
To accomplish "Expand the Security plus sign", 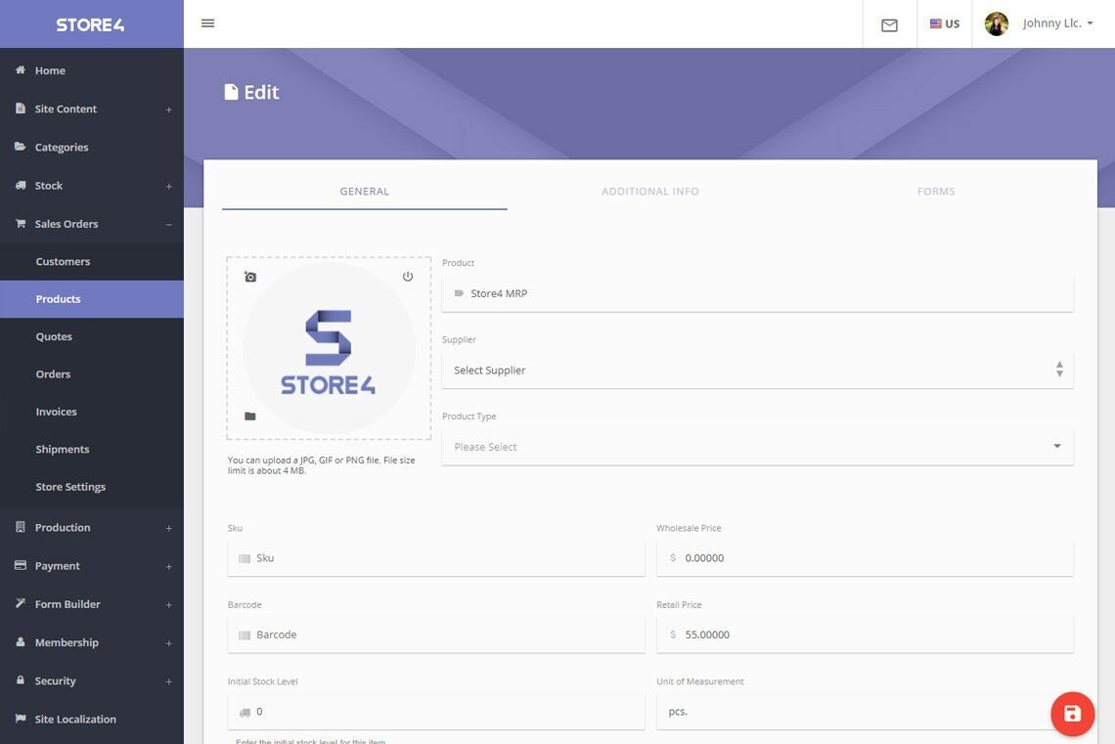I will 168,681.
